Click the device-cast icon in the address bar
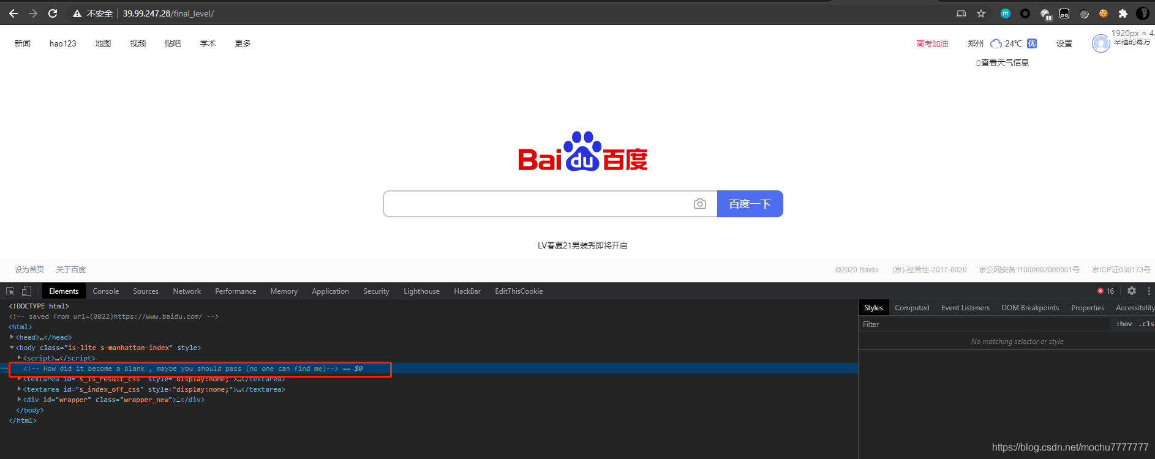This screenshot has width=1155, height=459. pyautogui.click(x=961, y=13)
